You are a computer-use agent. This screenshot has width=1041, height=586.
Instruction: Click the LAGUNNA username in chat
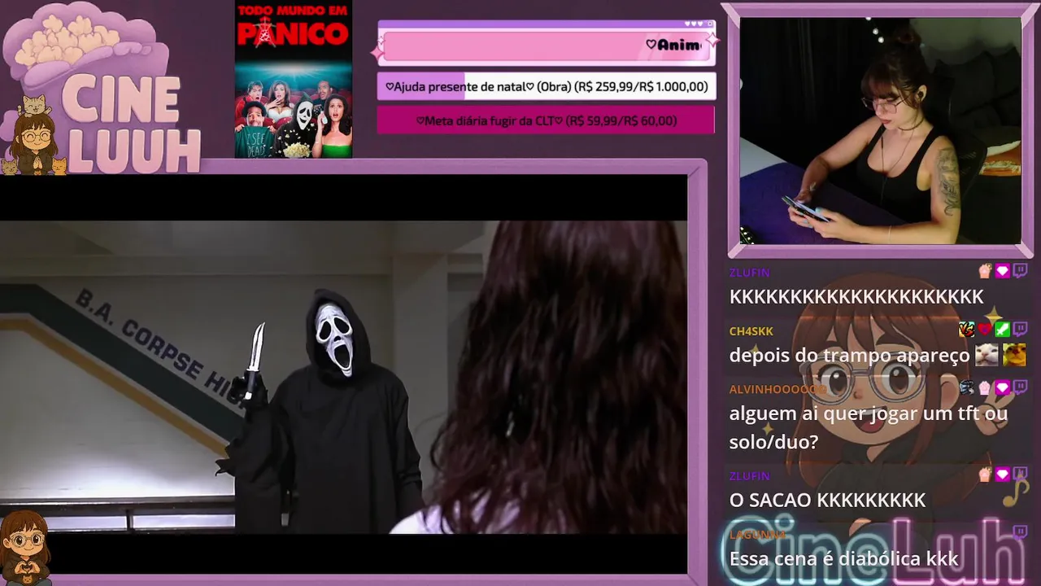point(757,534)
